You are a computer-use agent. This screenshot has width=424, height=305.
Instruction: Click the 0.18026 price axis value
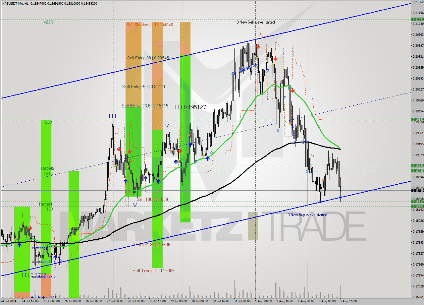click(x=418, y=220)
